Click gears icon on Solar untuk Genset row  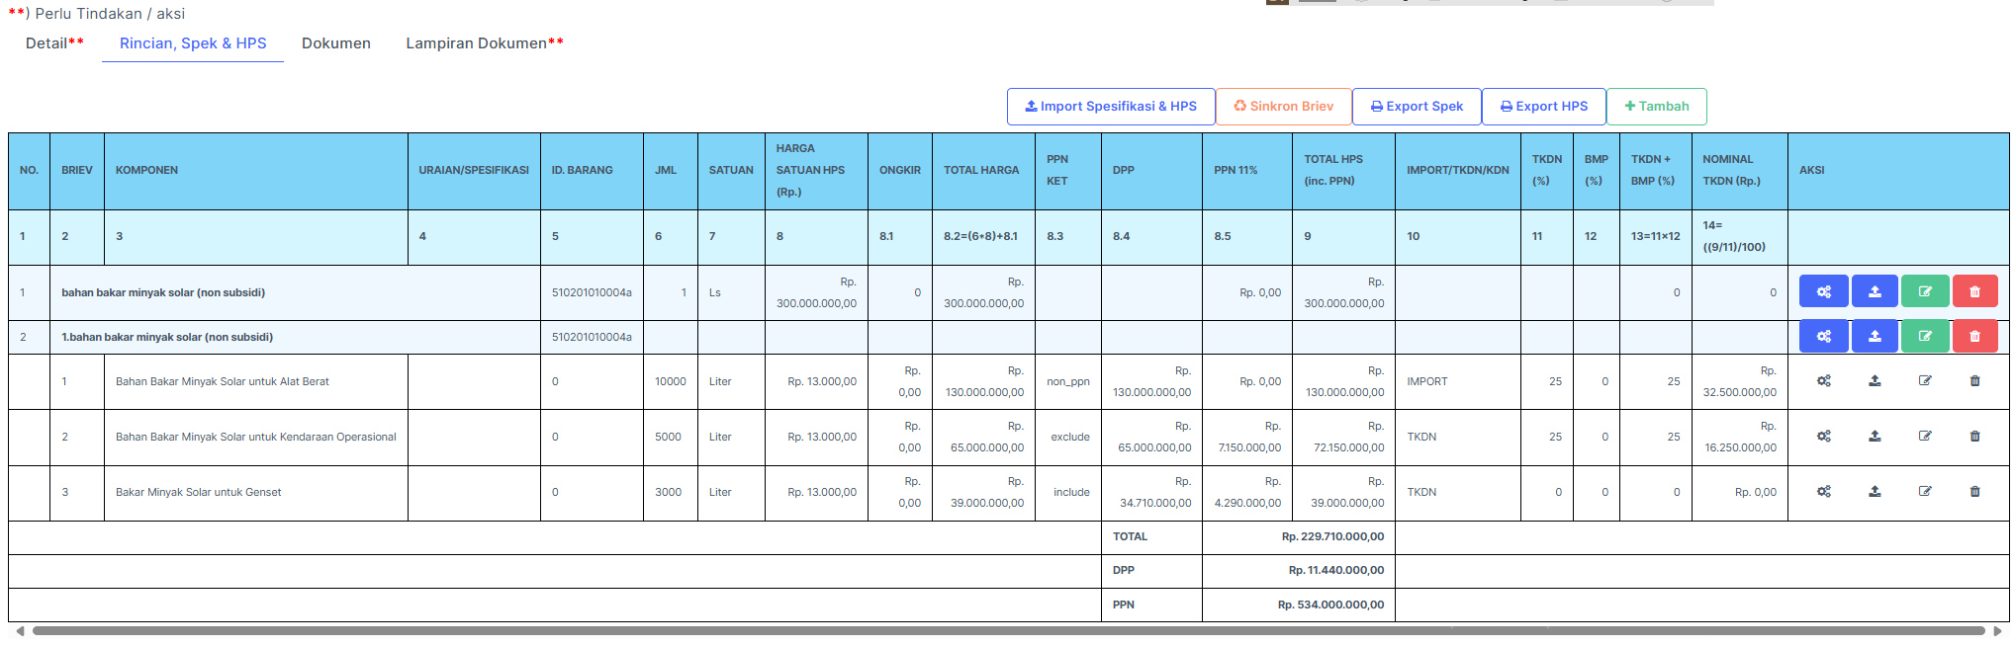pos(1823,492)
